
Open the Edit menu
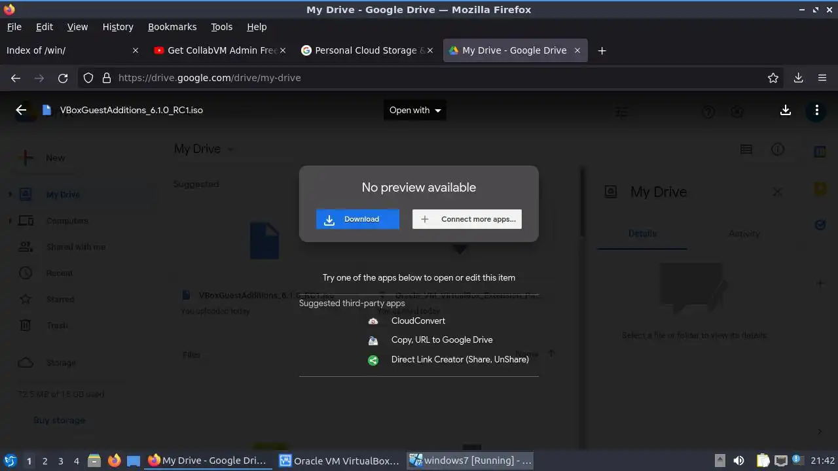(x=45, y=27)
